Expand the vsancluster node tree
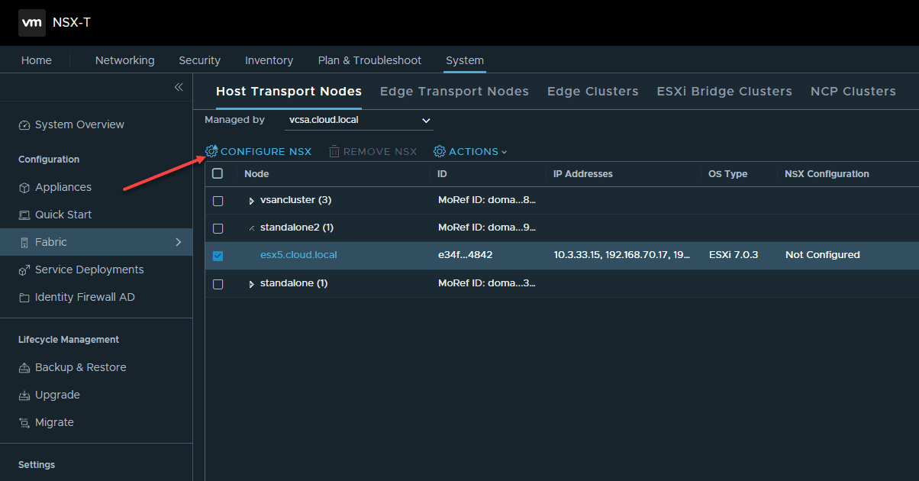The width and height of the screenshot is (919, 481). 252,201
